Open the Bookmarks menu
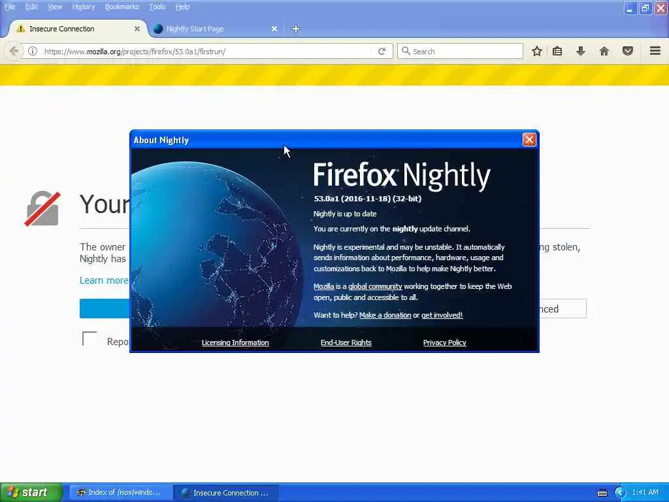The height and width of the screenshot is (502, 669). coord(122,7)
